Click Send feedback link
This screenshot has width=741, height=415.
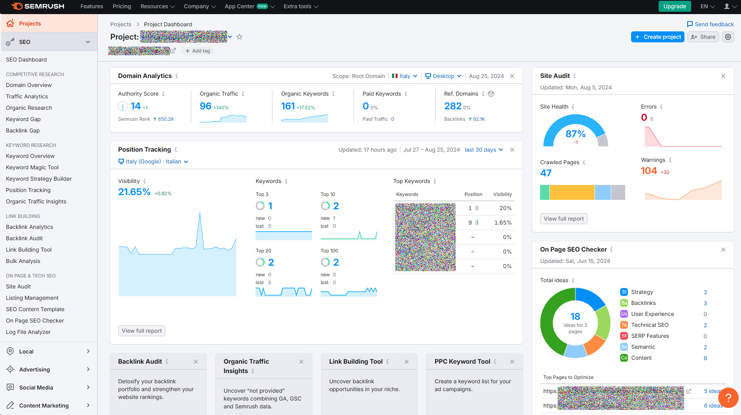click(x=710, y=24)
